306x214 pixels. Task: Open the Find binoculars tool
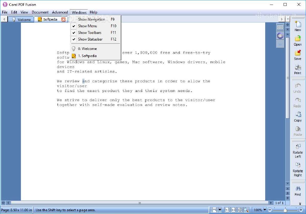tap(298, 189)
